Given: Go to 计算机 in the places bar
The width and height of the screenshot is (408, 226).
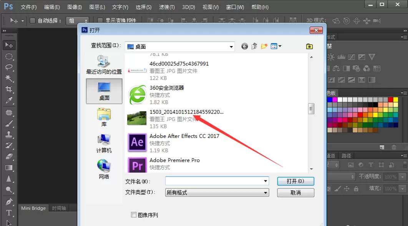Looking at the screenshot, I should coord(104,143).
